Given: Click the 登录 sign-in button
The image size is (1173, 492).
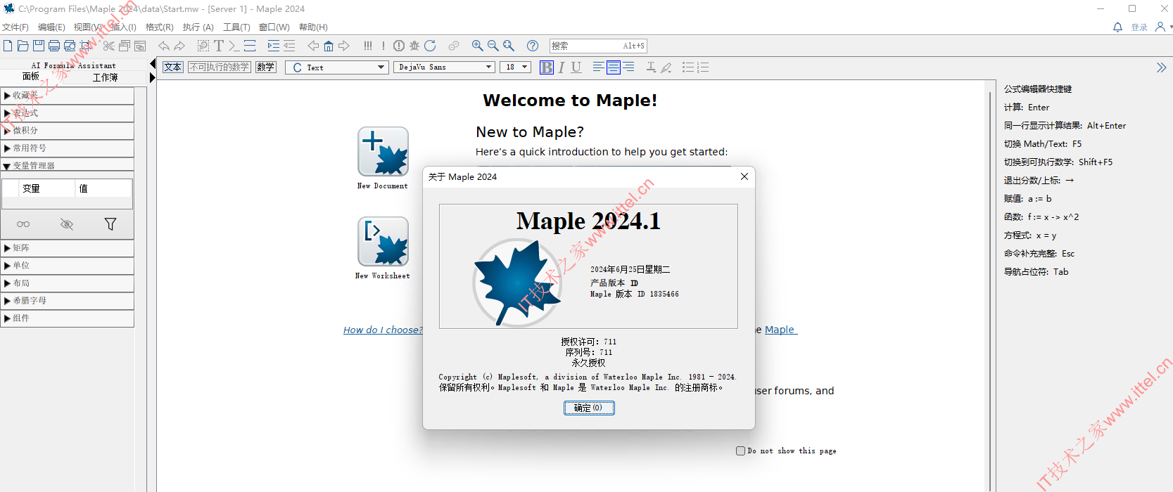Looking at the screenshot, I should pos(1139,27).
